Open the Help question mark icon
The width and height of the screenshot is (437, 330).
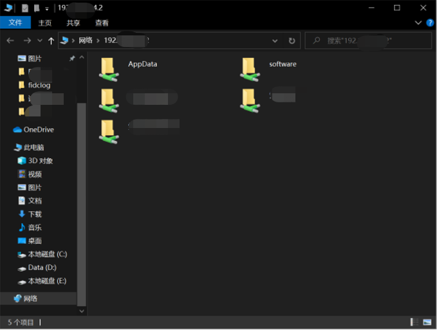(430, 23)
